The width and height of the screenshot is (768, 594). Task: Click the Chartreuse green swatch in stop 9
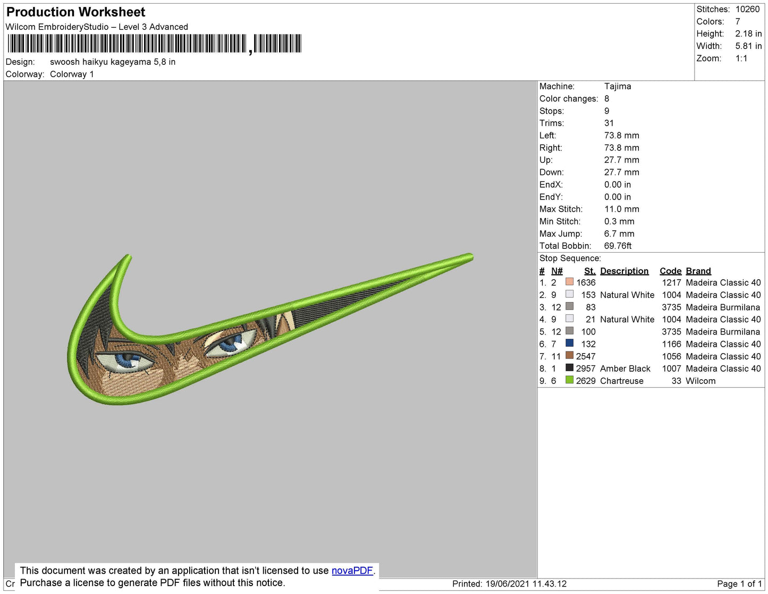click(569, 380)
